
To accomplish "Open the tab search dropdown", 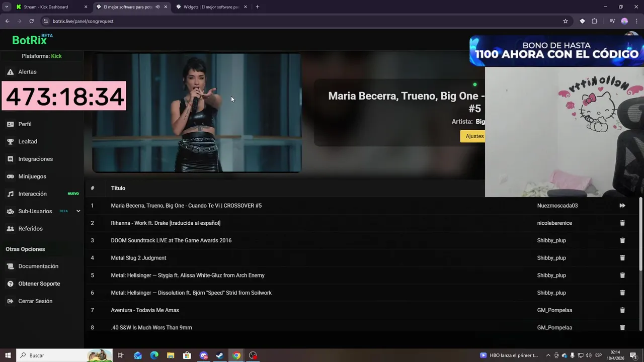I will 7,7.
